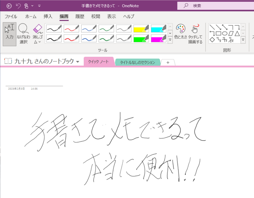Choose the thin green pen
Viewport: 254px width, 198px height.
coord(106,29)
